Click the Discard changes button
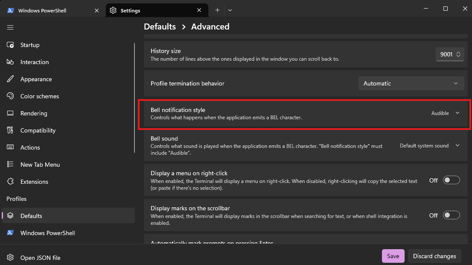The width and height of the screenshot is (472, 265). point(434,256)
